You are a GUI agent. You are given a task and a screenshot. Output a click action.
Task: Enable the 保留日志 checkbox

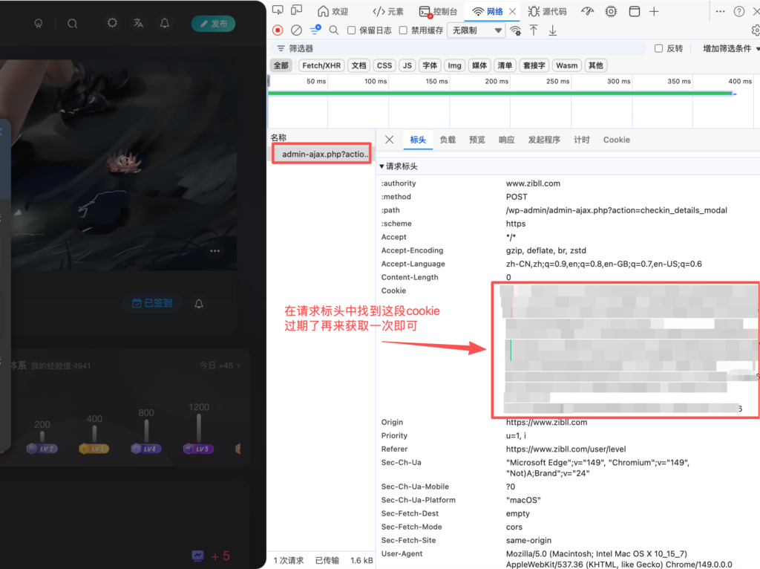click(351, 30)
